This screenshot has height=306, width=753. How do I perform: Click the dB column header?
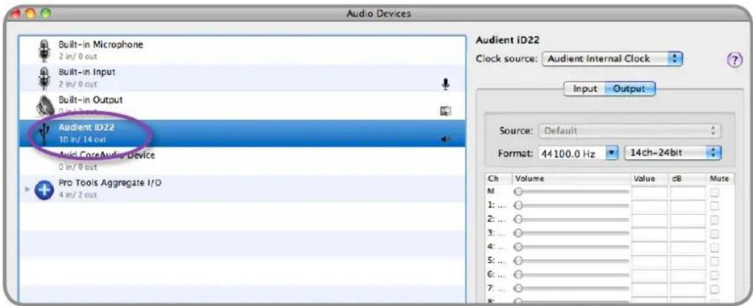pyautogui.click(x=688, y=178)
